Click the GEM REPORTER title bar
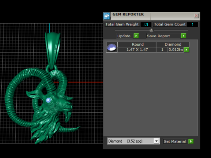The image size is (211, 158). coord(152,16)
